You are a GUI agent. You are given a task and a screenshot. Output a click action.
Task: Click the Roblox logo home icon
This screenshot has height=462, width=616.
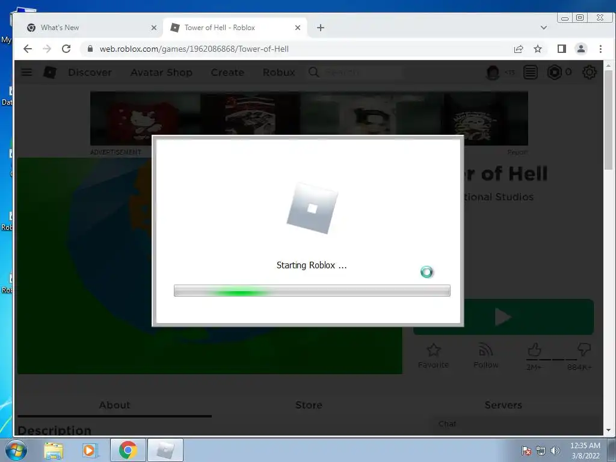pos(49,72)
